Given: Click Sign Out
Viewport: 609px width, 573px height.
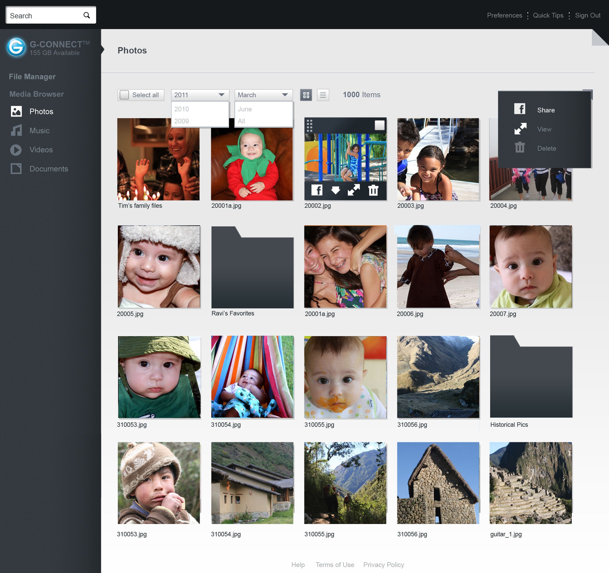Looking at the screenshot, I should [587, 15].
